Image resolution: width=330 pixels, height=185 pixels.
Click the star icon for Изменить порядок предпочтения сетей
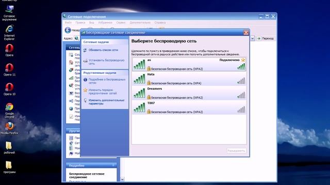coord(85,90)
